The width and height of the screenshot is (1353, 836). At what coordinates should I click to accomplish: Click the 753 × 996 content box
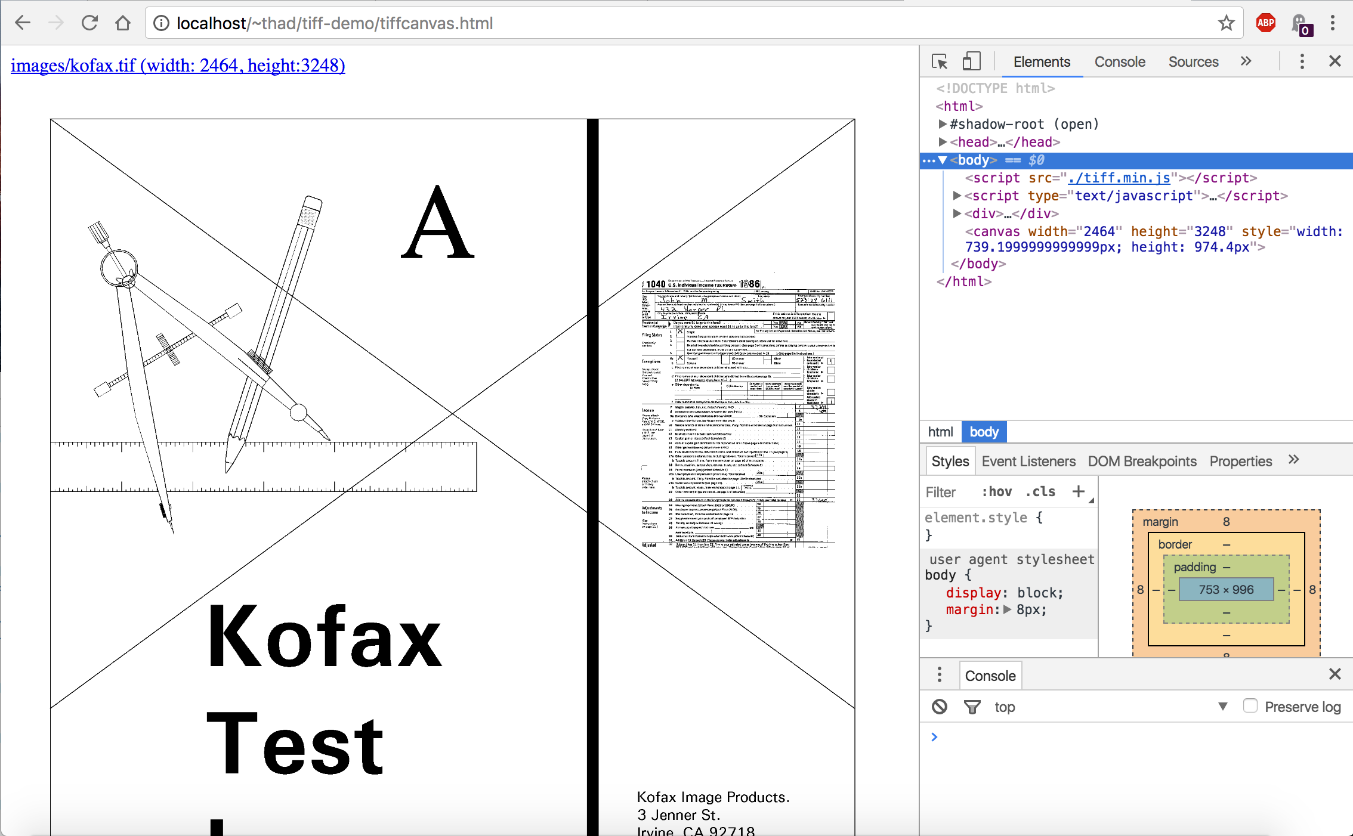pos(1226,590)
